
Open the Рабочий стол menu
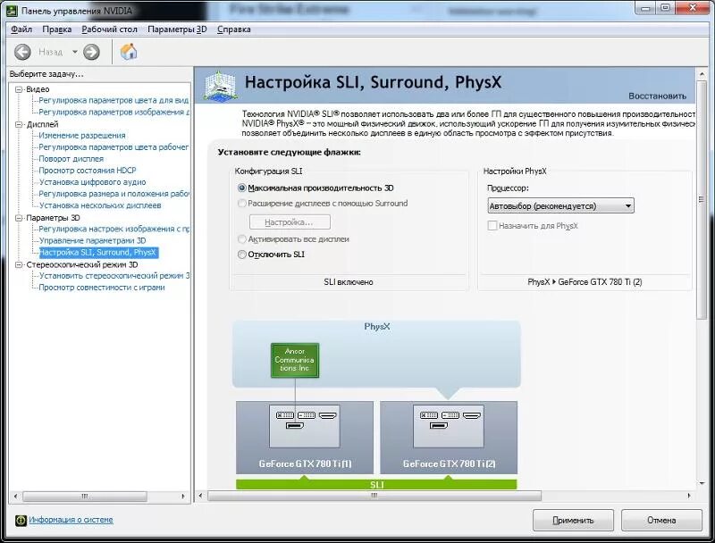(109, 29)
